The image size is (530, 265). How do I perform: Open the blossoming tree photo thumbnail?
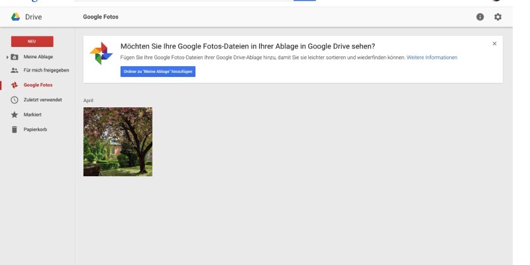coord(118,142)
